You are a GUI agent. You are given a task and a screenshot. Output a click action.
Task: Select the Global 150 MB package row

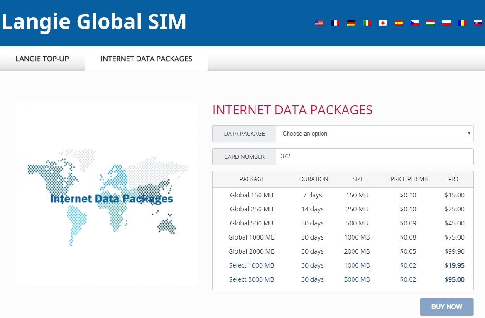tap(343, 195)
